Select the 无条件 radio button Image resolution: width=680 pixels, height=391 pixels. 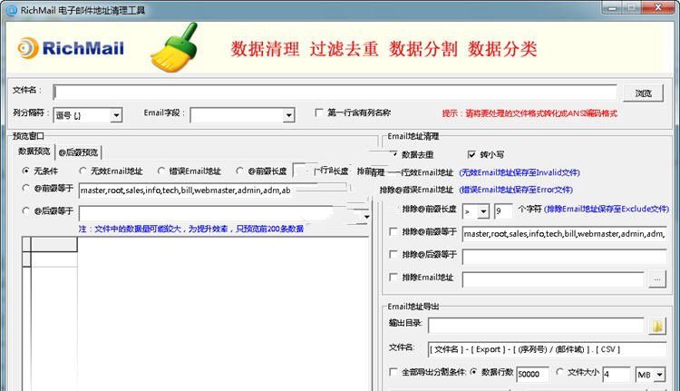(26, 171)
